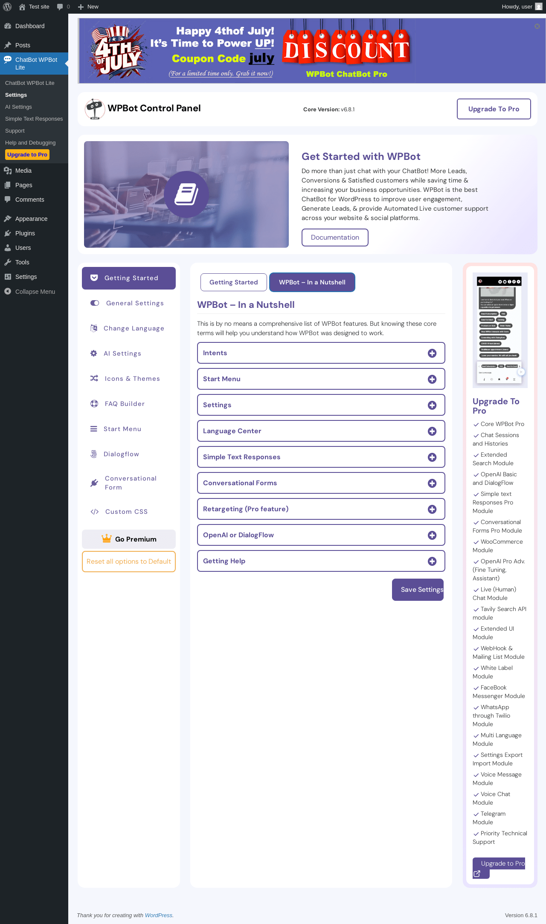Screen dimensions: 546x924
Task: Click the FAQ Builder lifebuoy icon
Action: pyautogui.click(x=94, y=404)
